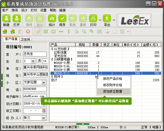
Task: Open the 设置 menu in the menu bar
Action: pyautogui.click(x=43, y=10)
